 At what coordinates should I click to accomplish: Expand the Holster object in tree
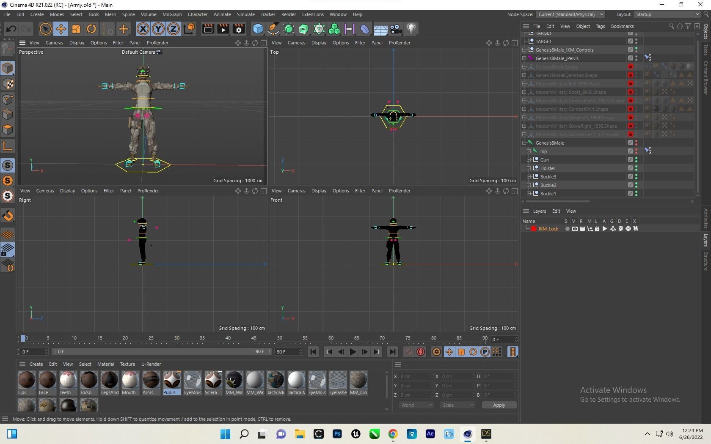coord(529,168)
